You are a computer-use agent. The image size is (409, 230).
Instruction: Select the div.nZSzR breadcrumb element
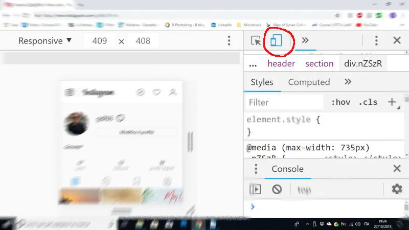click(x=363, y=63)
